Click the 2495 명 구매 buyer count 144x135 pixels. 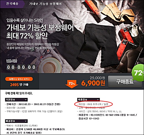click(19, 85)
